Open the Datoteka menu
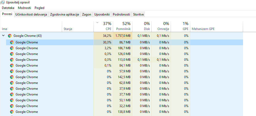The height and width of the screenshot is (116, 256). pos(8,8)
